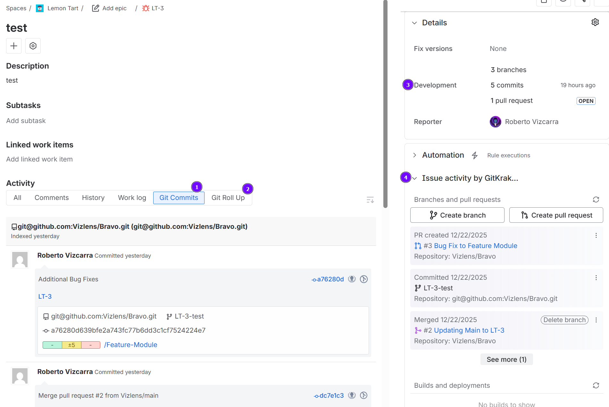Click the Add subtask field

(26, 121)
